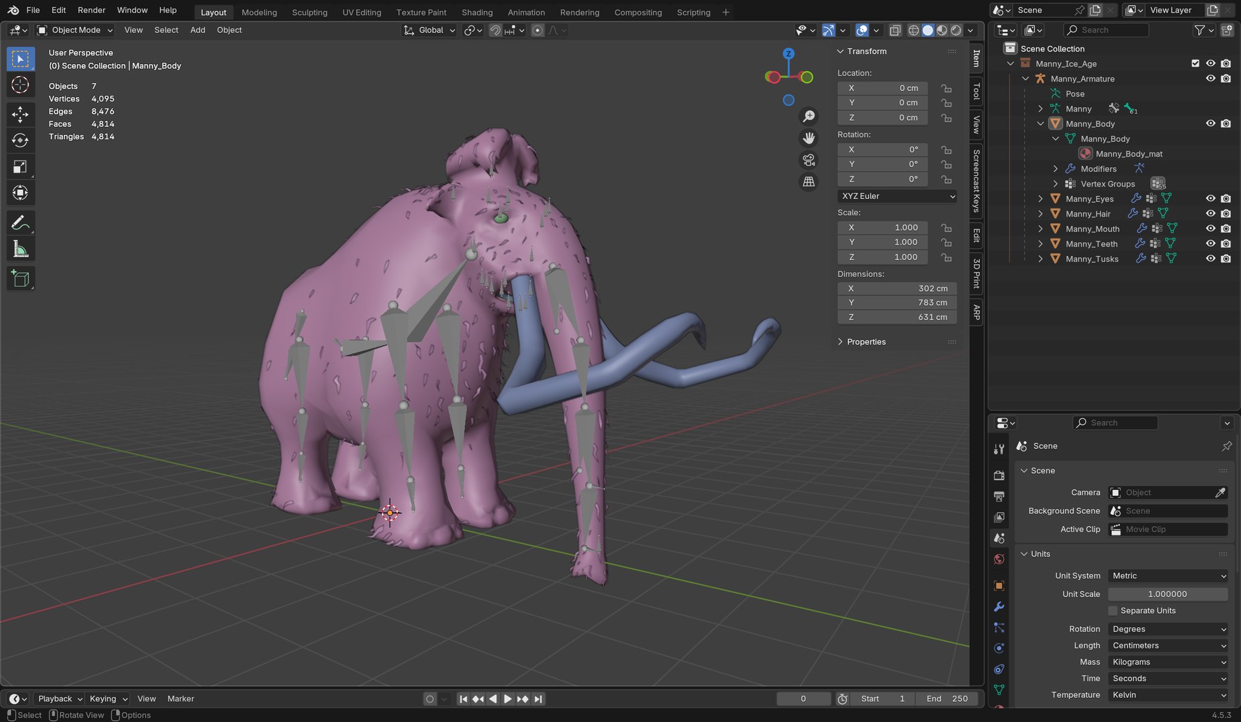Open the Unit System Metric dropdown

(1168, 576)
